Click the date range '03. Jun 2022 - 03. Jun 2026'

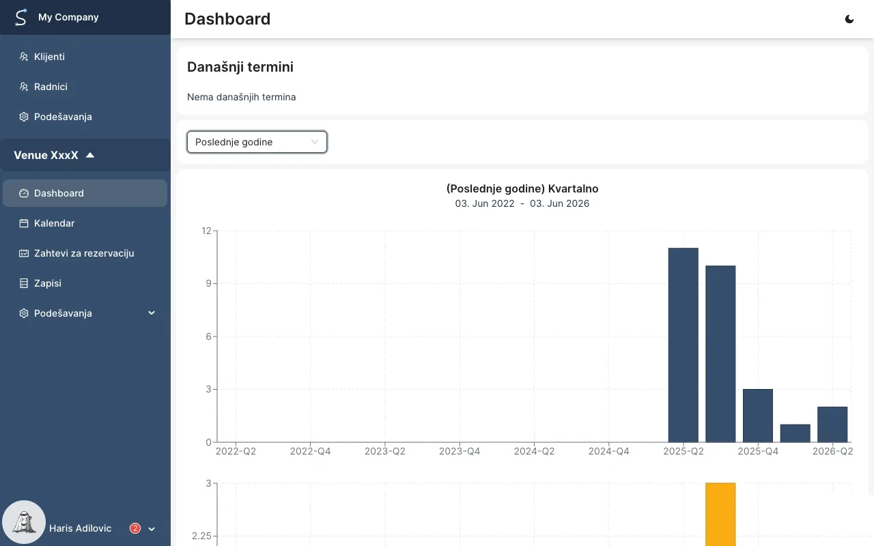pyautogui.click(x=522, y=203)
